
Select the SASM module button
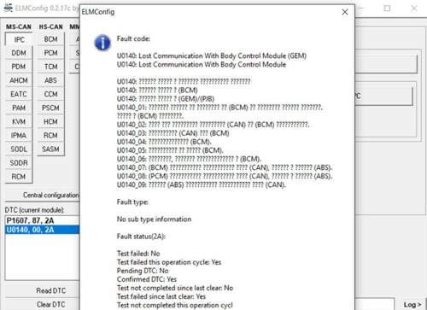[51, 149]
